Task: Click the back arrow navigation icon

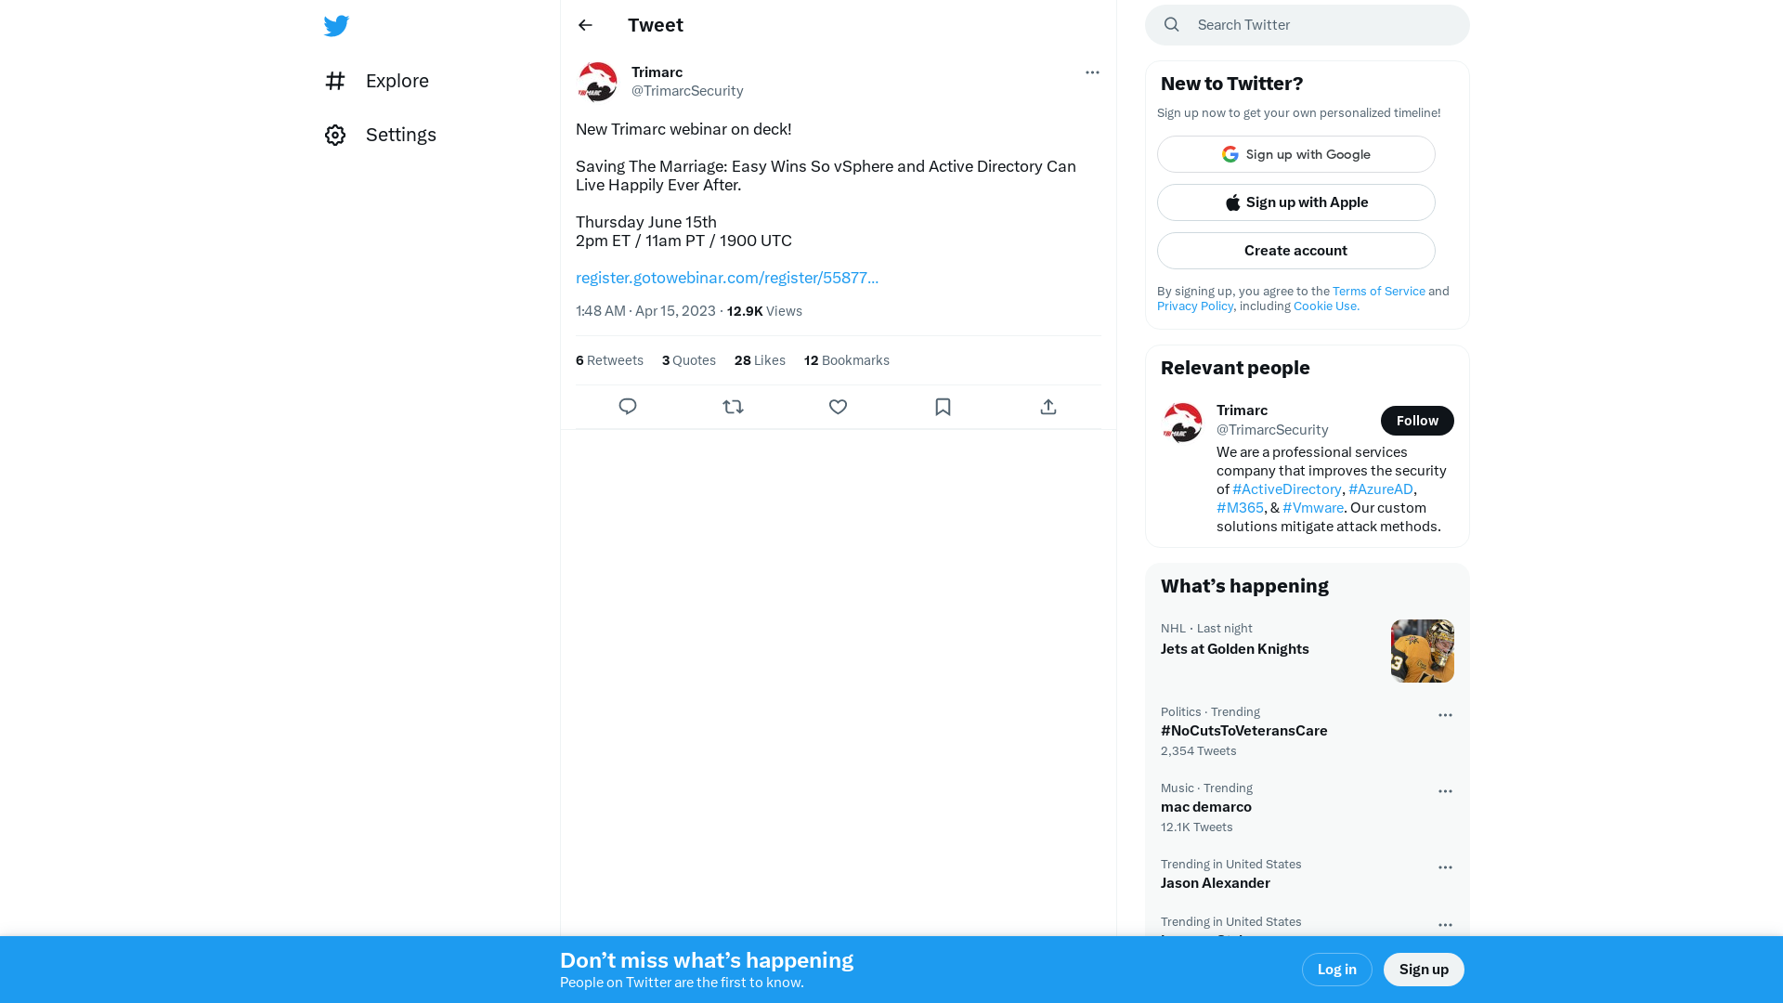Action: (x=584, y=24)
